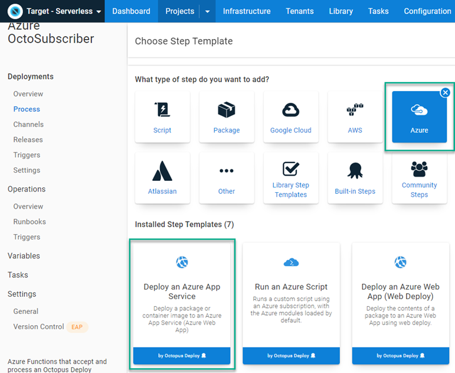The image size is (455, 373).
Task: Select the Library Step Templates icon
Action: [290, 168]
